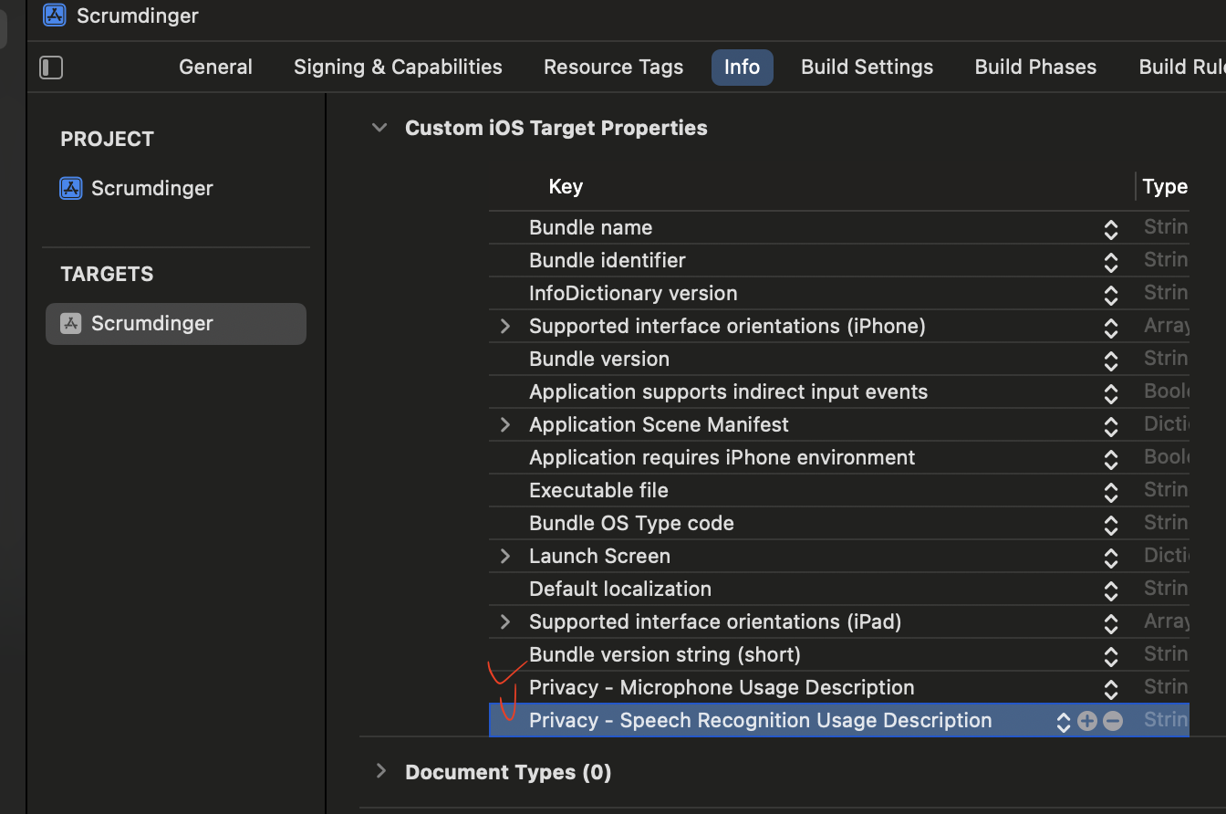Toggle the project navigator sidebar icon
This screenshot has width=1226, height=814.
(x=51, y=68)
